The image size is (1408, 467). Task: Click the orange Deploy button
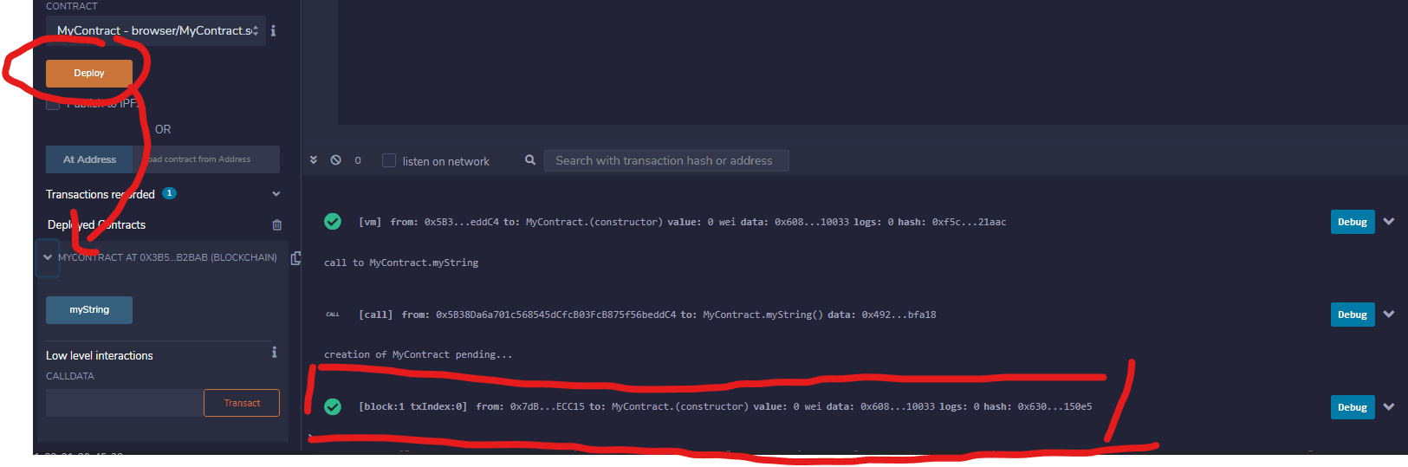click(x=89, y=74)
